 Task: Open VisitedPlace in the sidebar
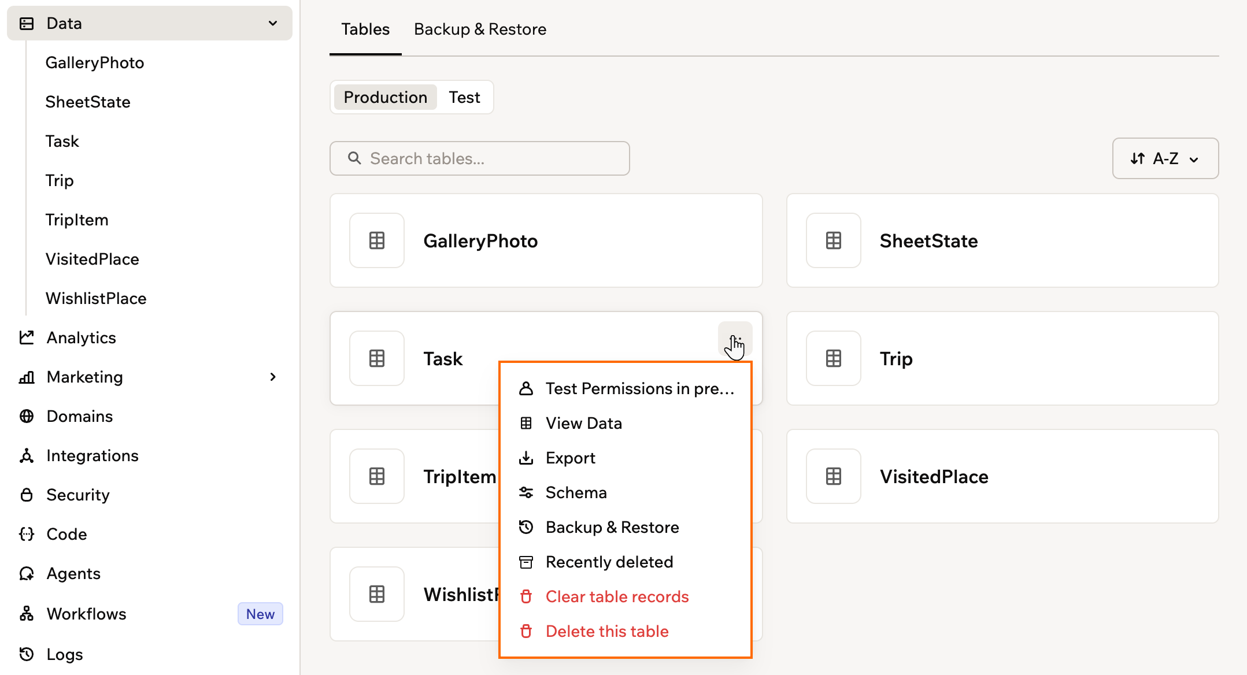pyautogui.click(x=92, y=259)
